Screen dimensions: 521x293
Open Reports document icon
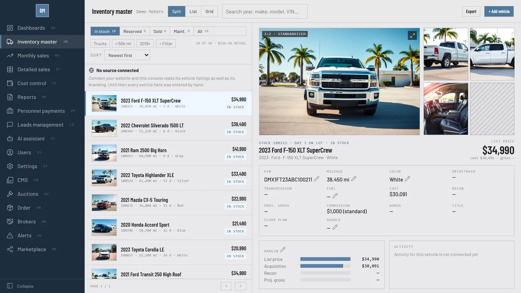coord(10,97)
